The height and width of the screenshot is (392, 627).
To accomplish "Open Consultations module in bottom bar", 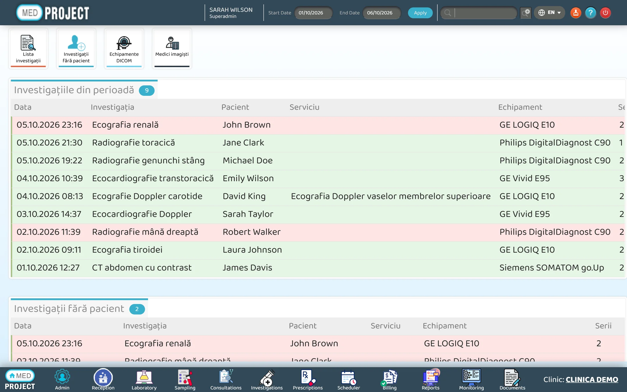I will pyautogui.click(x=226, y=380).
